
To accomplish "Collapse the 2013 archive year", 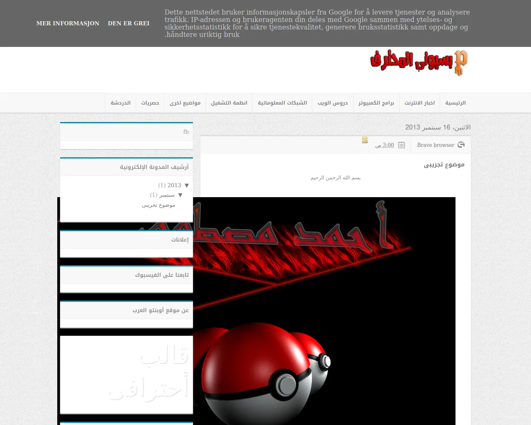I will coord(187,186).
